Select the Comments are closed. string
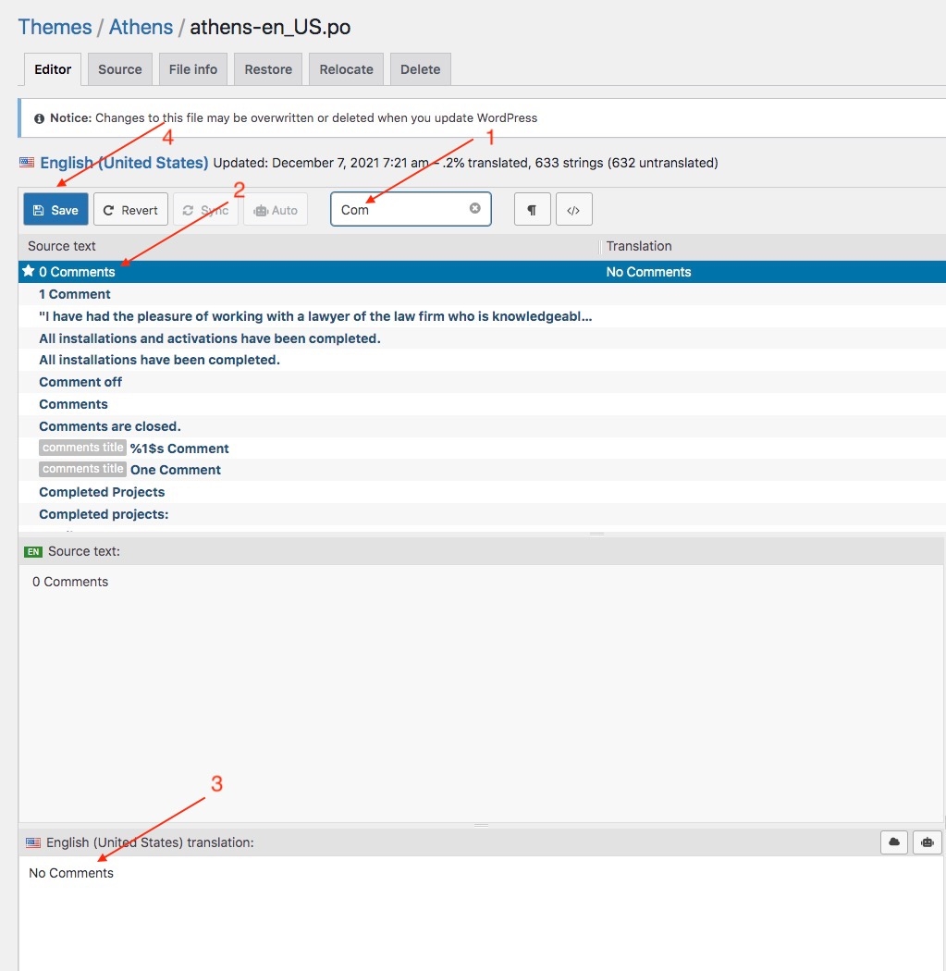Image resolution: width=946 pixels, height=971 pixels. [110, 426]
